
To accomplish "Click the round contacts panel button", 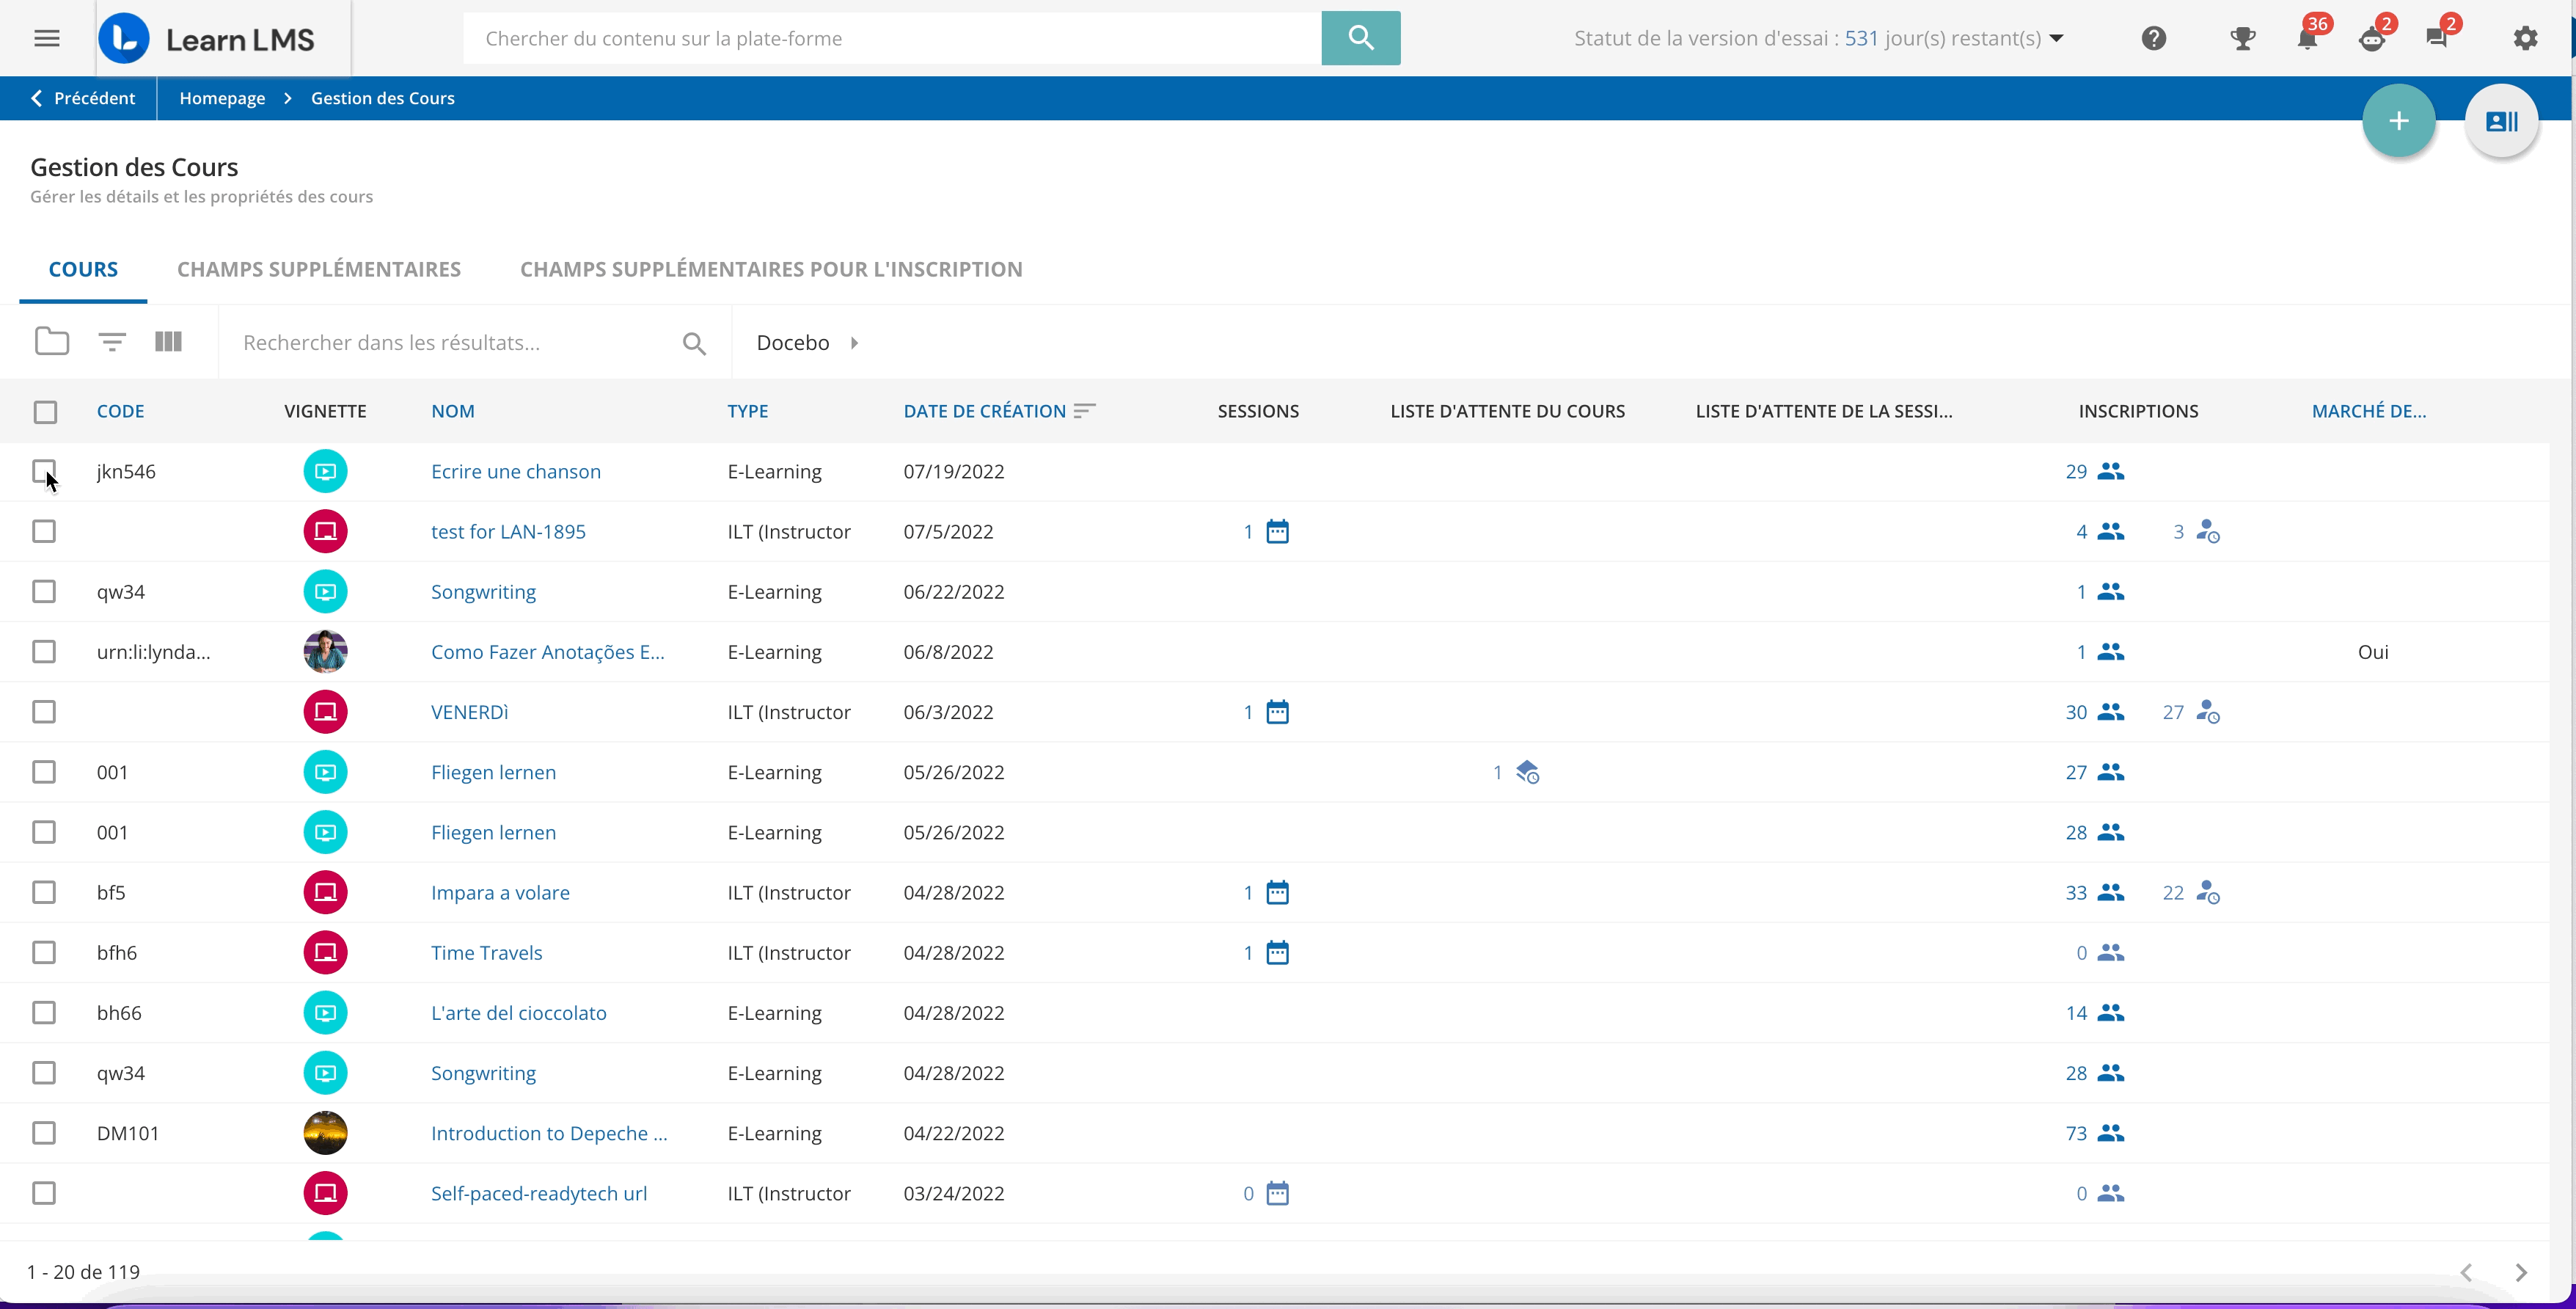I will click(x=2501, y=121).
